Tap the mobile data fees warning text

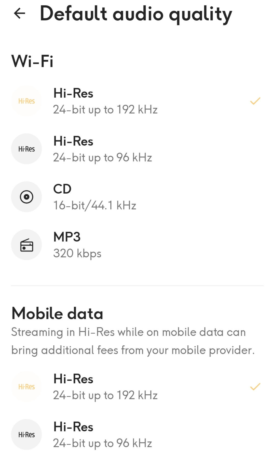point(133,341)
